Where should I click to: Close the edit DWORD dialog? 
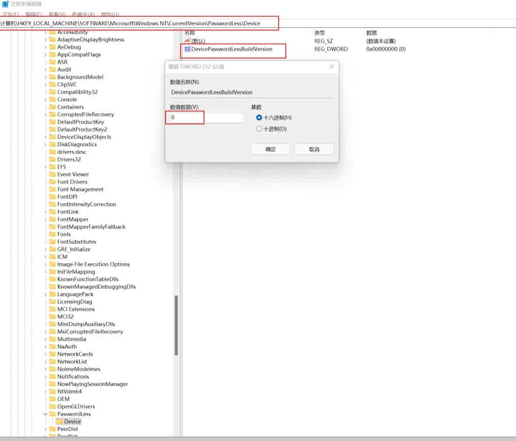[331, 67]
